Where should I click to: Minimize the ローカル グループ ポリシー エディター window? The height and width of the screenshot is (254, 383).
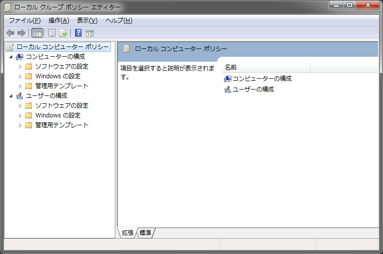point(336,5)
